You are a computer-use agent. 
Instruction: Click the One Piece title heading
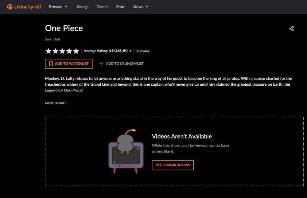64,28
